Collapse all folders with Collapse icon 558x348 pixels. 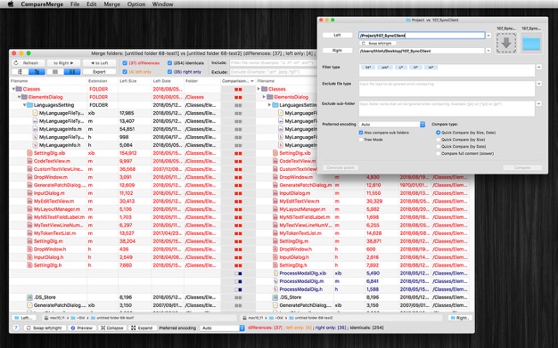click(x=111, y=328)
